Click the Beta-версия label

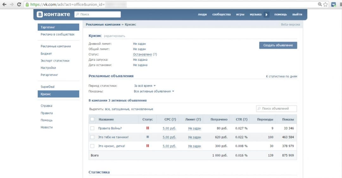pyautogui.click(x=290, y=24)
